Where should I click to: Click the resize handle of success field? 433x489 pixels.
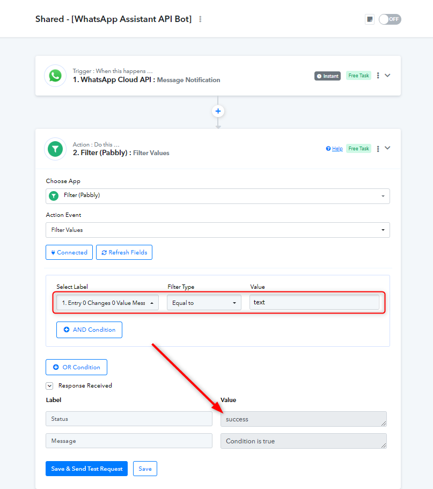click(384, 424)
